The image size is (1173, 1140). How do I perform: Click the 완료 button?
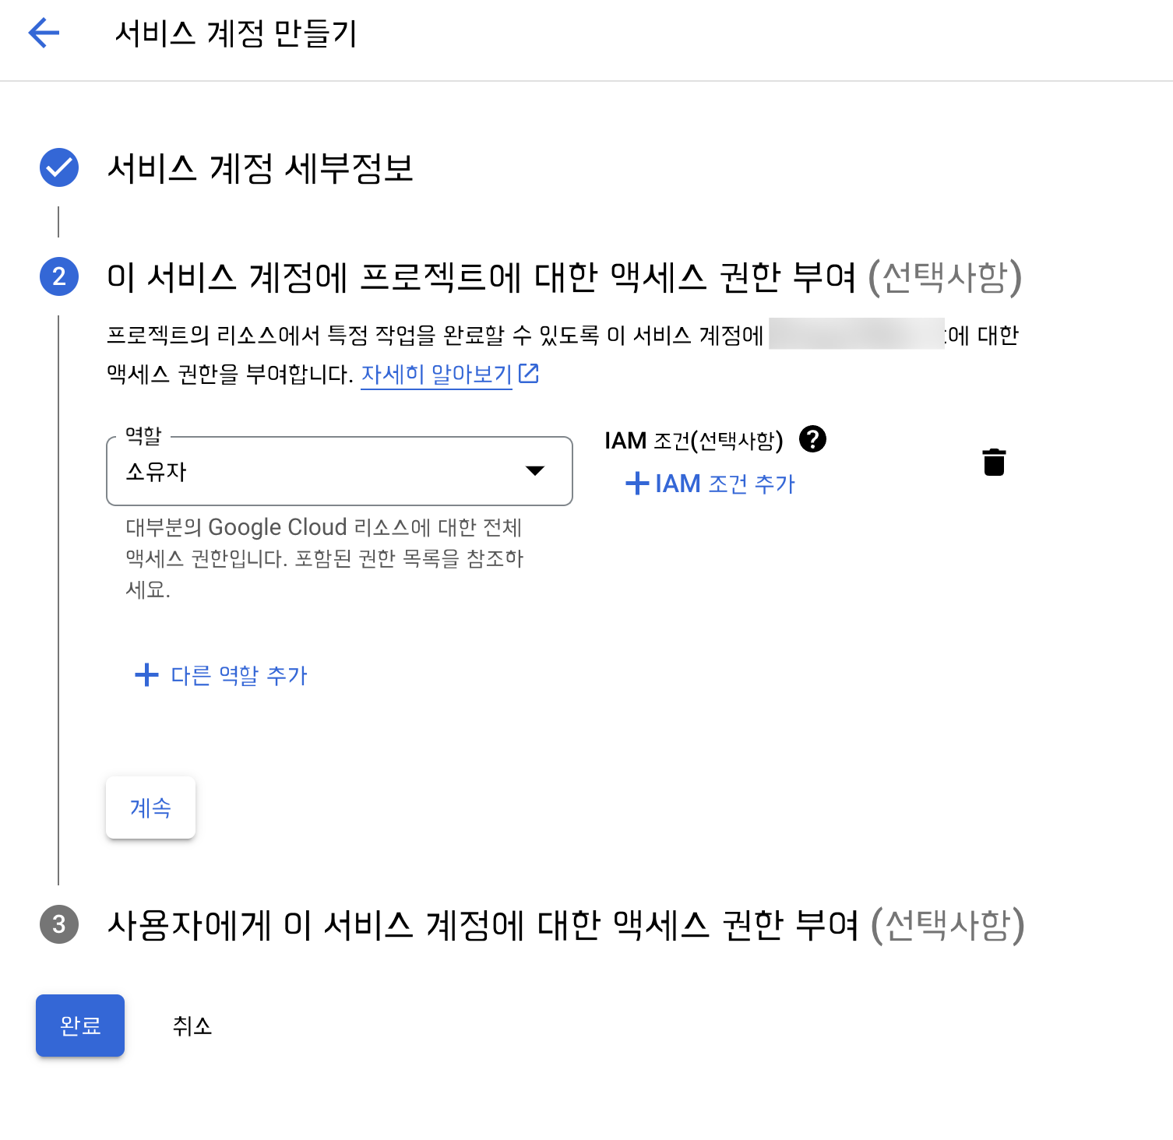tap(80, 1026)
